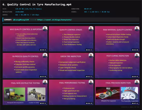This screenshot has width=142, height=110.
Task: Click presenter avatar on Post-Curing Inspection slide
Action: click(x=137, y=56)
